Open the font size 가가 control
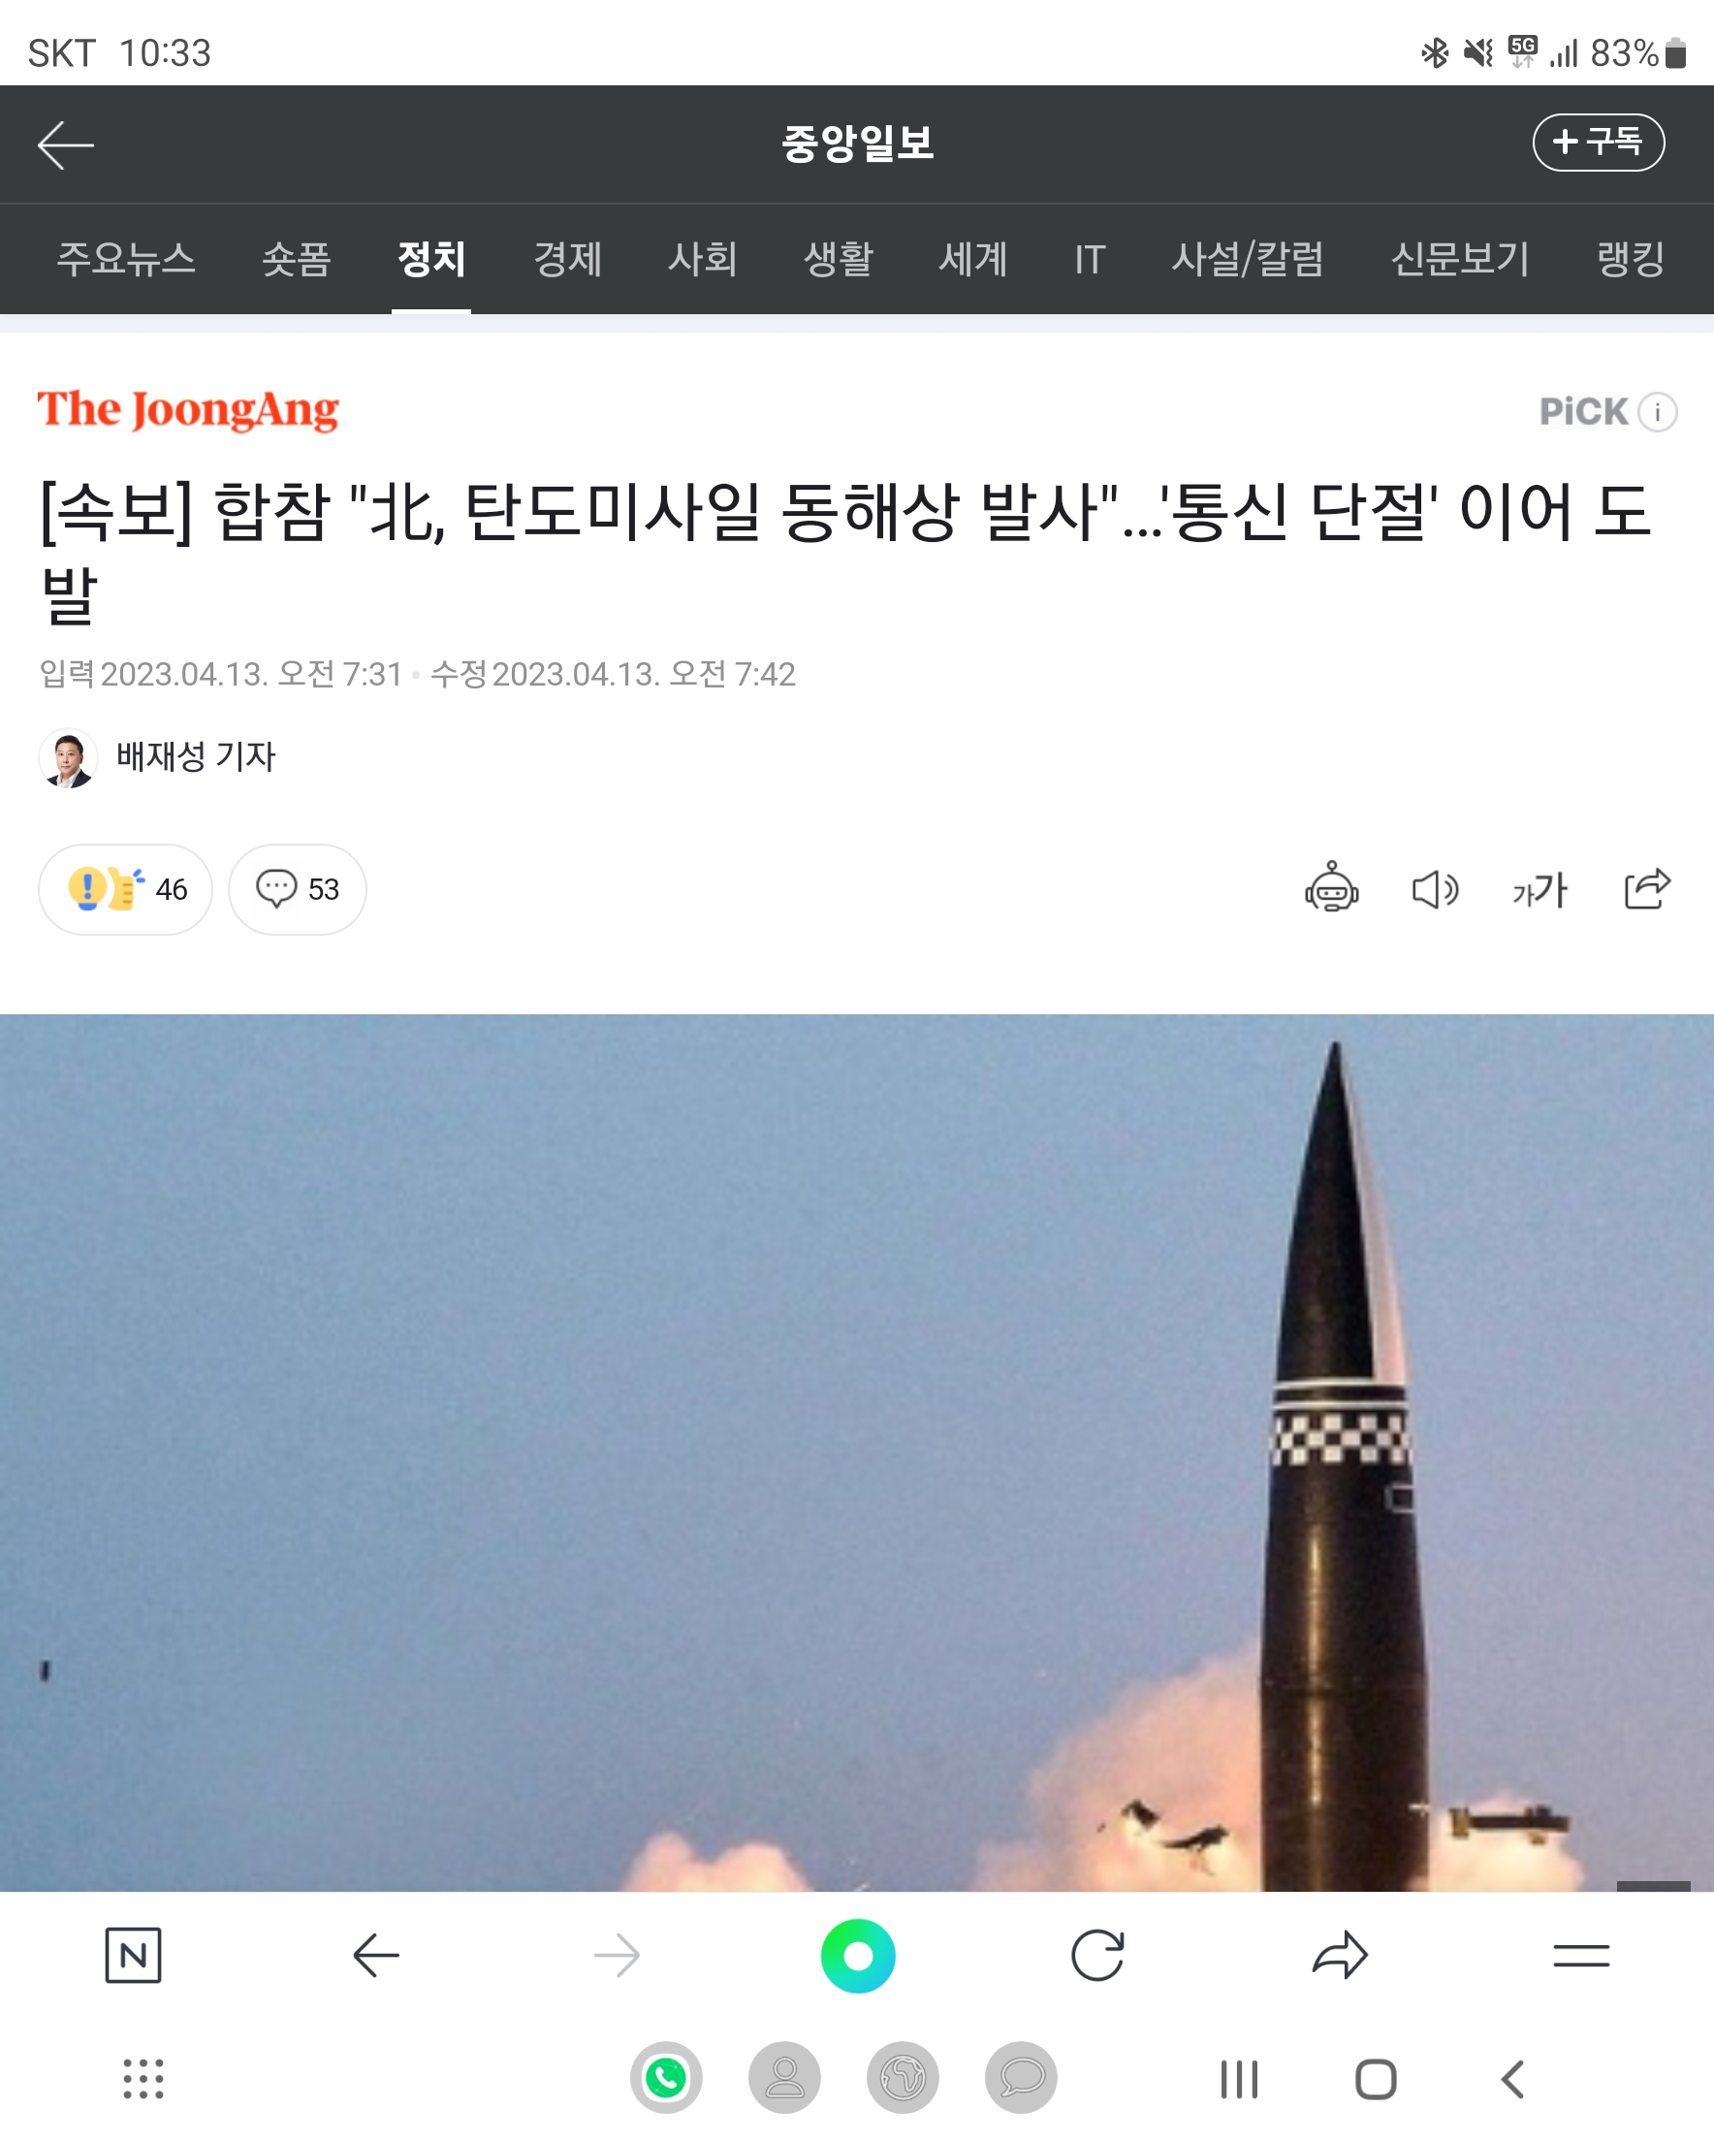Screen dimensions: 1714x2141 click(1539, 890)
